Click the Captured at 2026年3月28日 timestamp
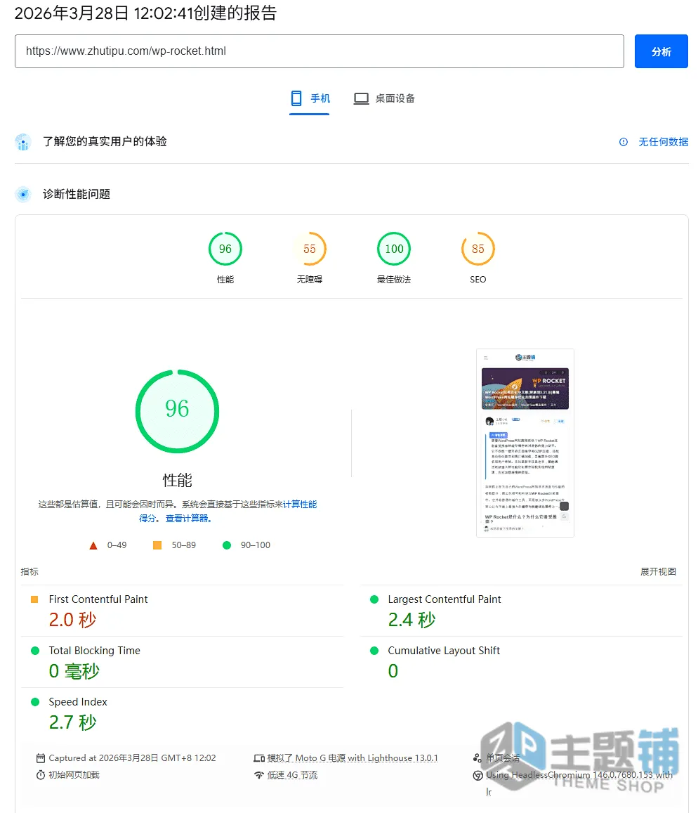This screenshot has height=813, width=698. (132, 758)
